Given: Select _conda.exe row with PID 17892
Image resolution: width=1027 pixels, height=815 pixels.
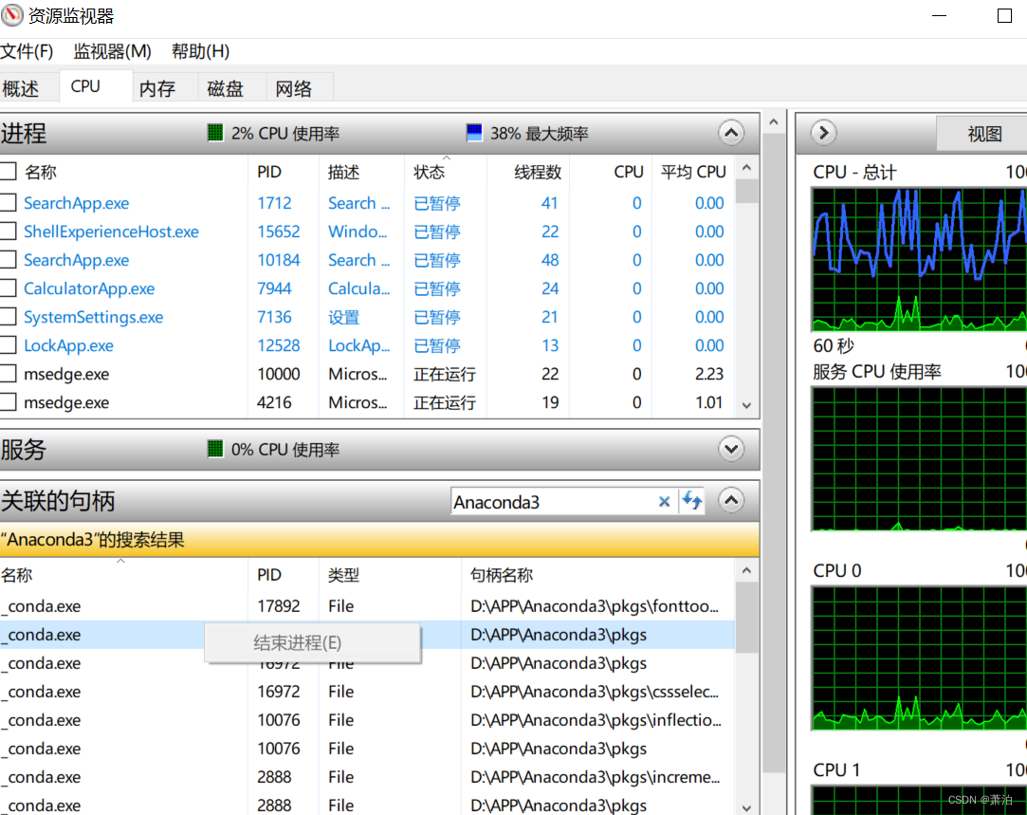Looking at the screenshot, I should pyautogui.click(x=367, y=606).
